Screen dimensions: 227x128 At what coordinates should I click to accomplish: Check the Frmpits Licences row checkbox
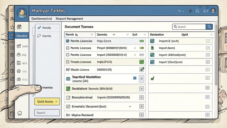(68, 62)
